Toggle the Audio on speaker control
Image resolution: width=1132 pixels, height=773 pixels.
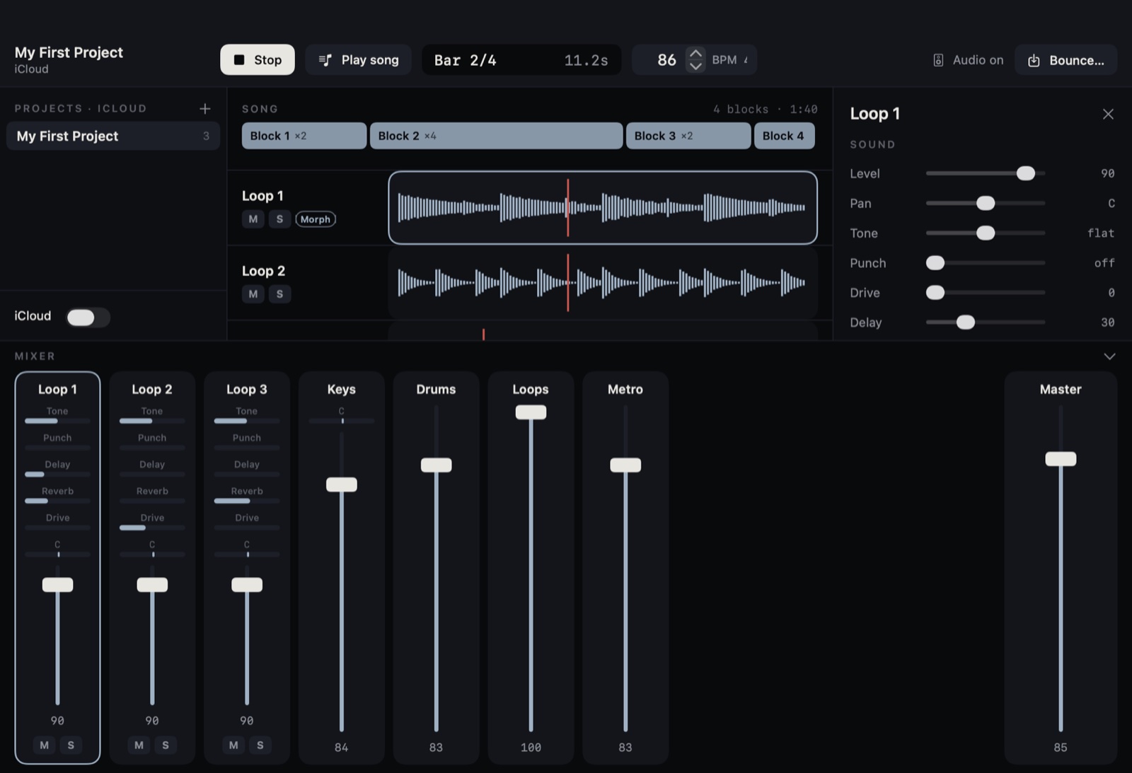[x=968, y=60]
